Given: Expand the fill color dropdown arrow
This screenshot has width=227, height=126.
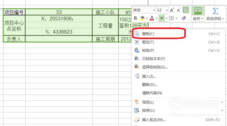Looking at the screenshot, I should click(x=147, y=18).
